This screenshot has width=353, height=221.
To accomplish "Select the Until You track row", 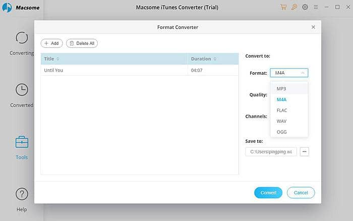I will pos(140,70).
